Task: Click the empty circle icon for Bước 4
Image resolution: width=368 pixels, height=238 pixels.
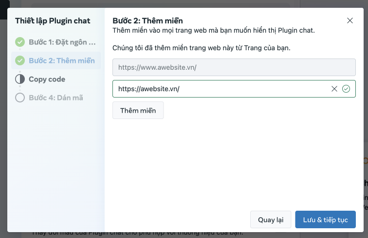Action: tap(20, 98)
